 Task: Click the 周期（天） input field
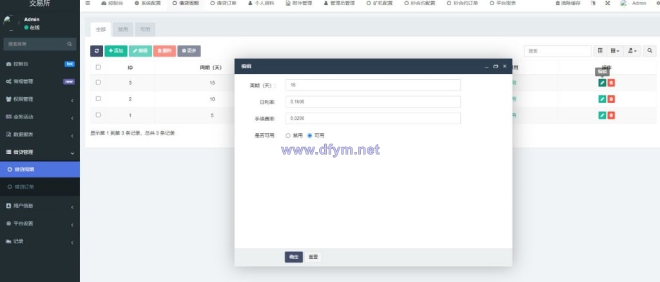(373, 85)
